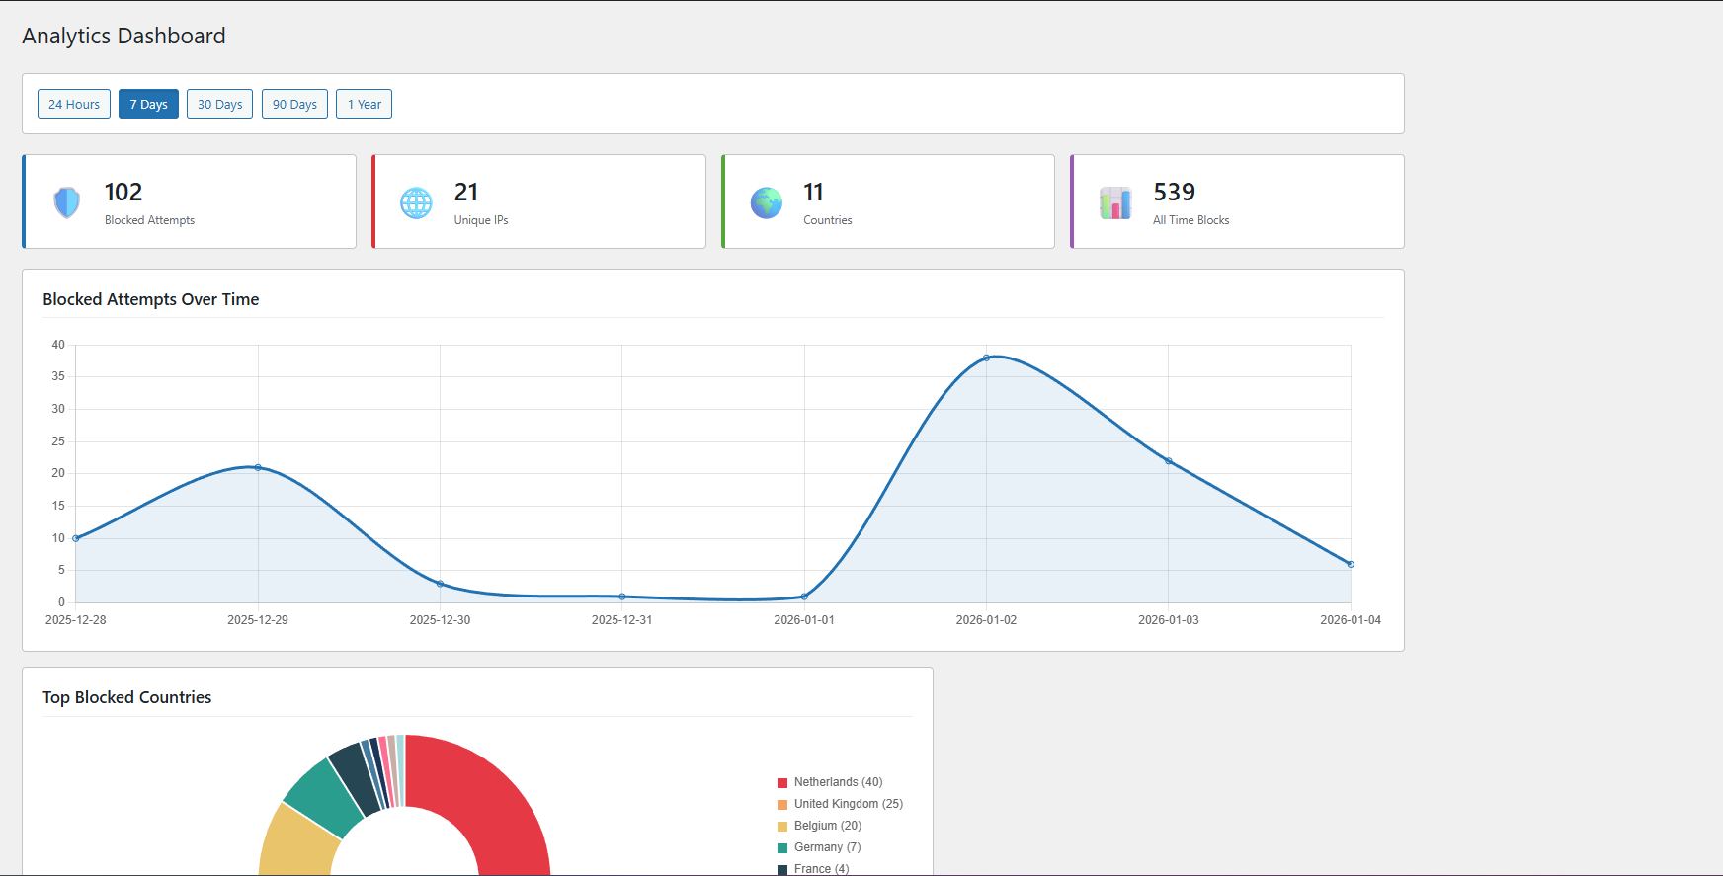Screen dimensions: 1723x876
Task: Click the chart data point for 2026-01-01
Action: tap(804, 597)
